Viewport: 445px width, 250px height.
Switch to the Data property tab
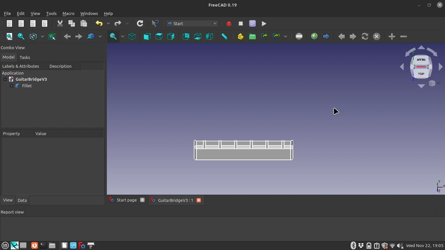click(x=22, y=200)
